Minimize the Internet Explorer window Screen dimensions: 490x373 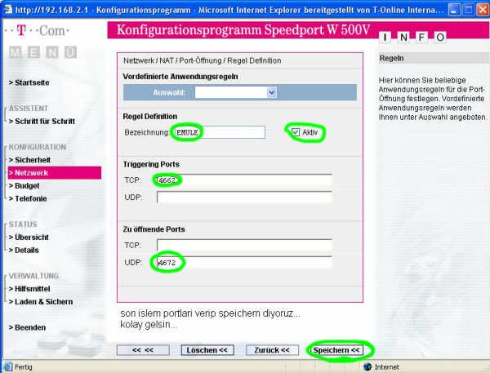454,10
